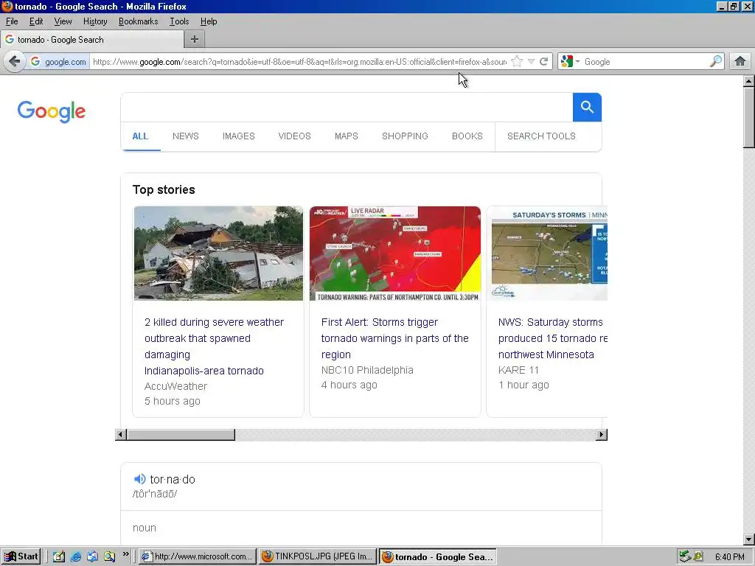This screenshot has height=566, width=755.
Task: Open the Edit menu
Action: point(36,21)
